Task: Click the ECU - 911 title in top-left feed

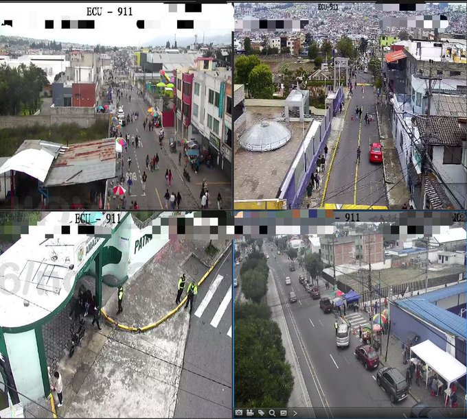Action: [x=110, y=12]
